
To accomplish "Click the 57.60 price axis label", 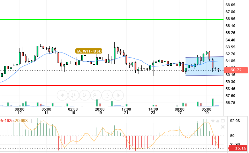I will [231, 96].
